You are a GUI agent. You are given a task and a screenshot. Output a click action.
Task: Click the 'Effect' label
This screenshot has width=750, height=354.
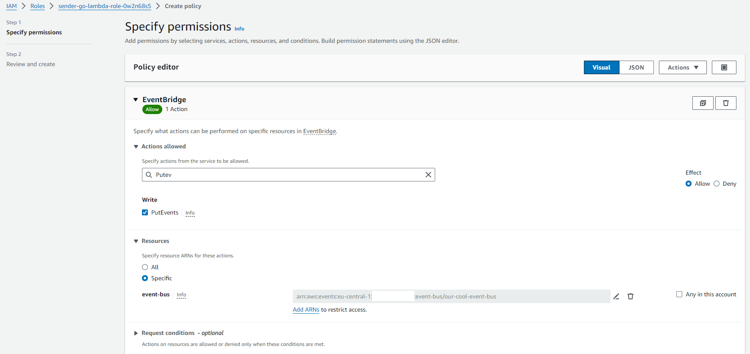coord(693,173)
